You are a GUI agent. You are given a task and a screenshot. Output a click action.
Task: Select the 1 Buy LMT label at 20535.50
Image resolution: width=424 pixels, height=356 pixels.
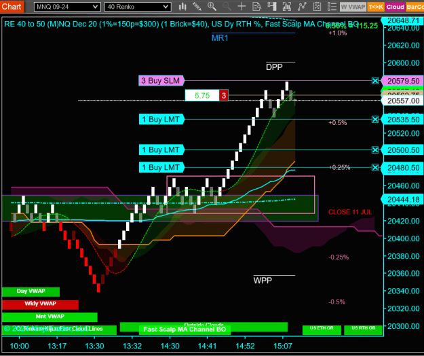pos(161,120)
